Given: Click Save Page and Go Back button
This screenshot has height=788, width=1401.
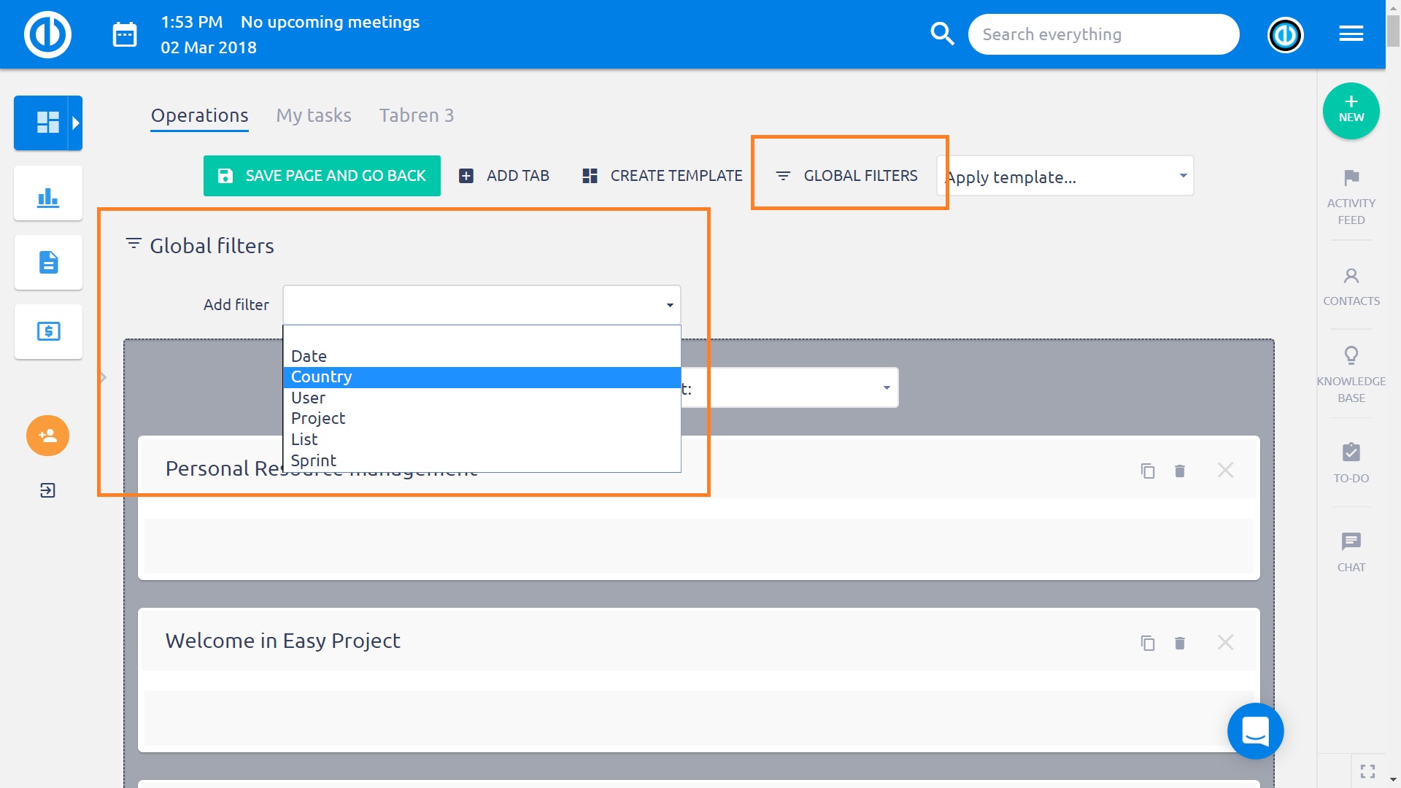Looking at the screenshot, I should tap(322, 176).
